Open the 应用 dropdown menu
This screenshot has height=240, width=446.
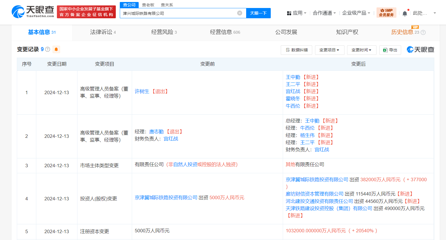click(297, 13)
